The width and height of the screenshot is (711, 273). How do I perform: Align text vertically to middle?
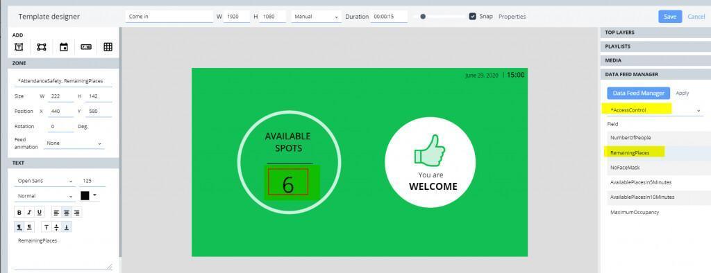click(x=56, y=227)
